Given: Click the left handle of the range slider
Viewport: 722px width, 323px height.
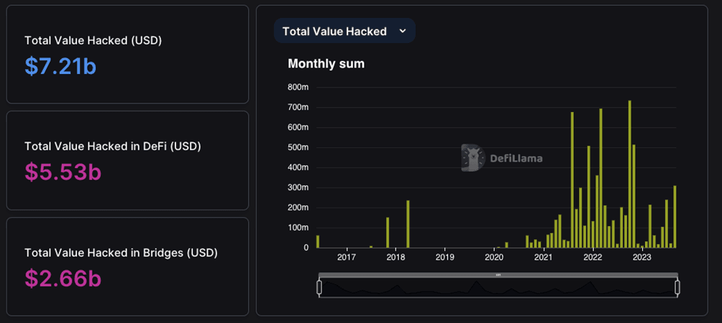Looking at the screenshot, I should 319,288.
